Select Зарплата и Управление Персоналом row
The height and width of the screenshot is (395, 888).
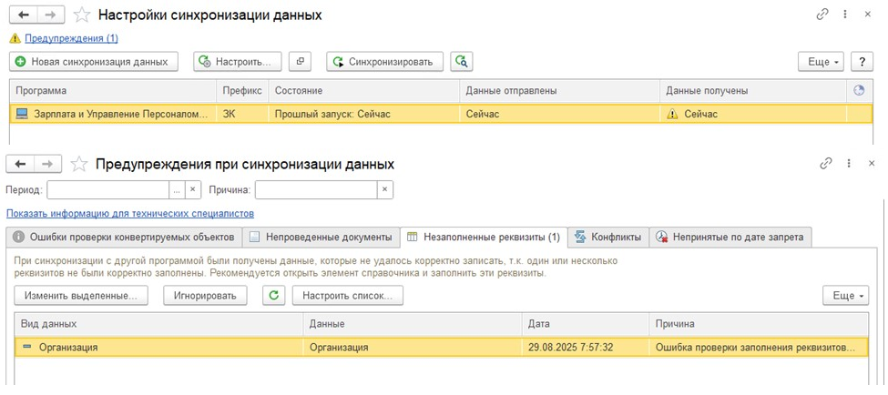pyautogui.click(x=441, y=114)
